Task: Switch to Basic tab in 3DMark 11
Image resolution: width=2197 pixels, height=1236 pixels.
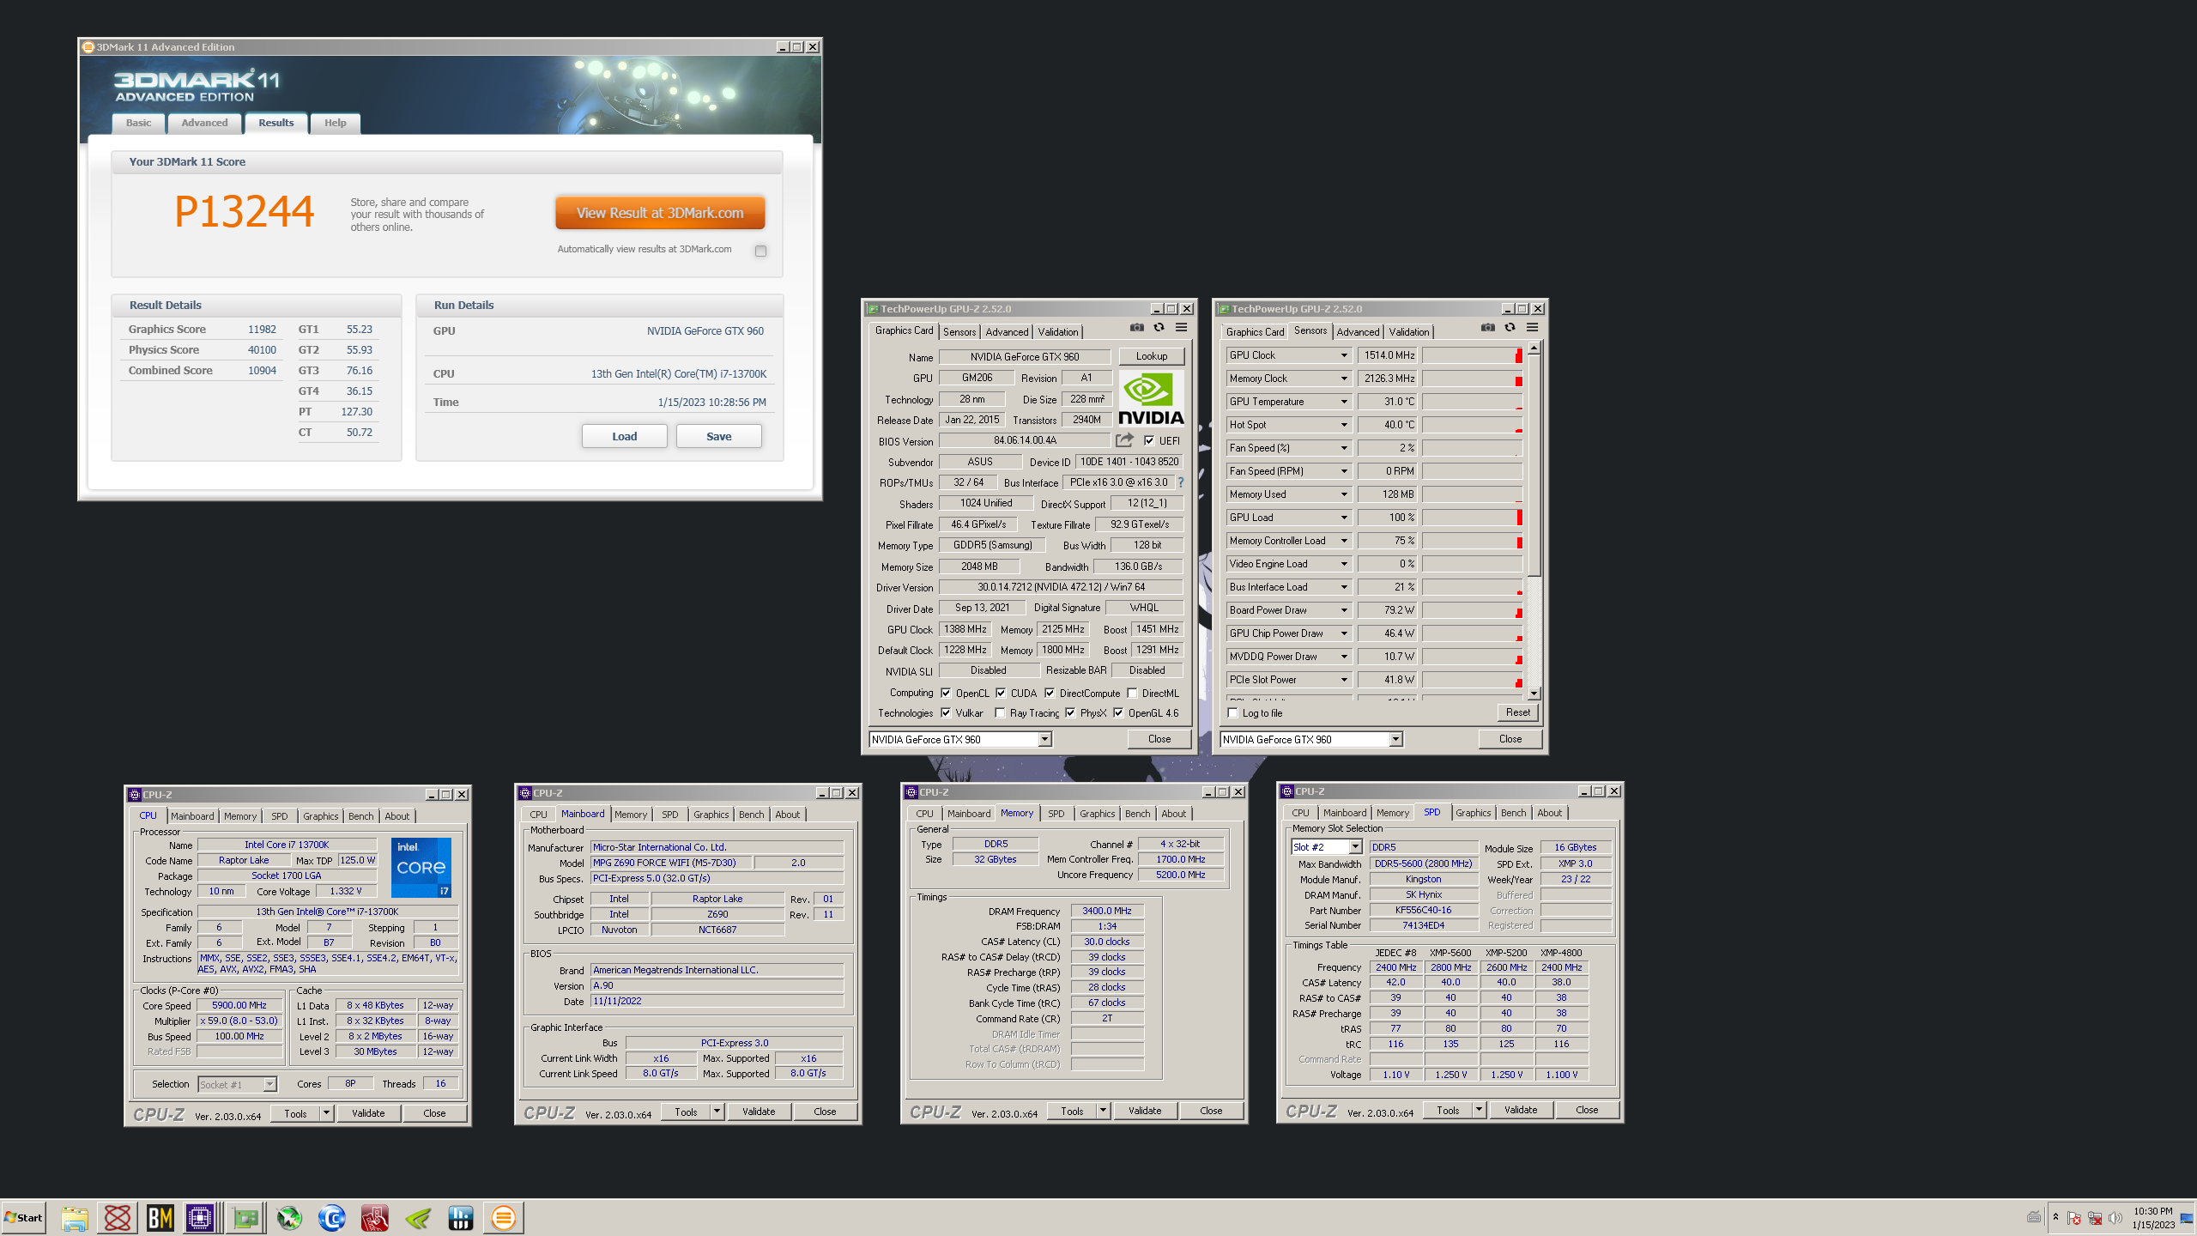Action: click(138, 123)
